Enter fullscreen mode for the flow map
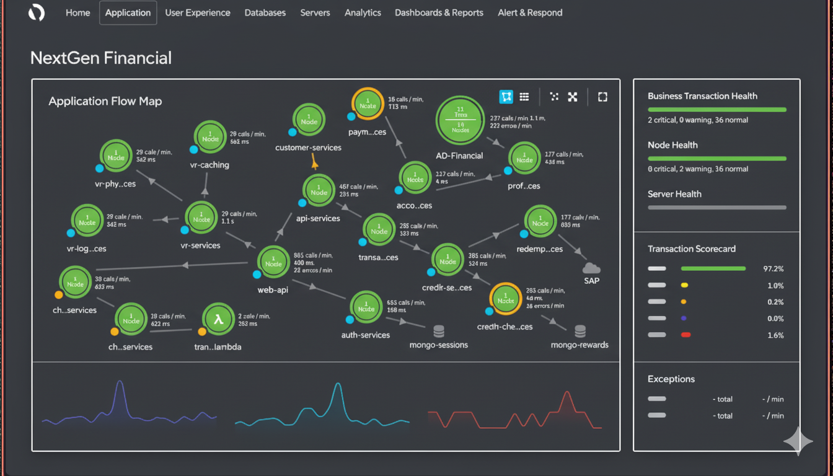 [602, 97]
